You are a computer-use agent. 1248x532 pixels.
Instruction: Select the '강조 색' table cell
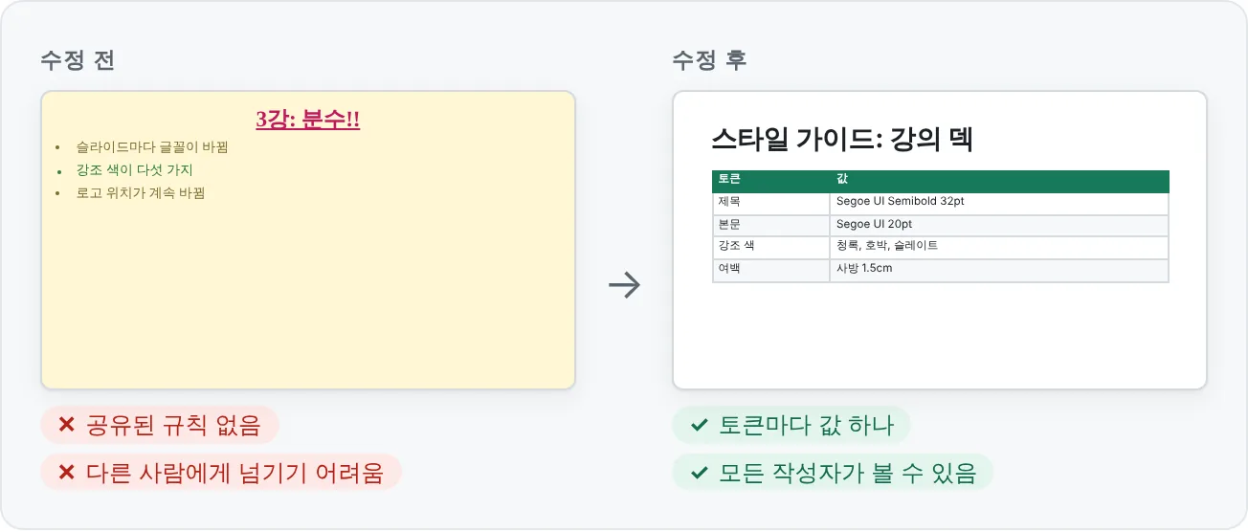[770, 247]
